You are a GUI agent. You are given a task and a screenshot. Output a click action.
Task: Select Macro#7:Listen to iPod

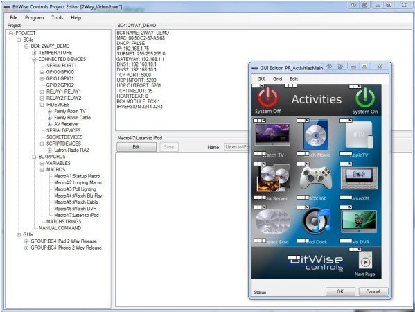pyautogui.click(x=76, y=215)
